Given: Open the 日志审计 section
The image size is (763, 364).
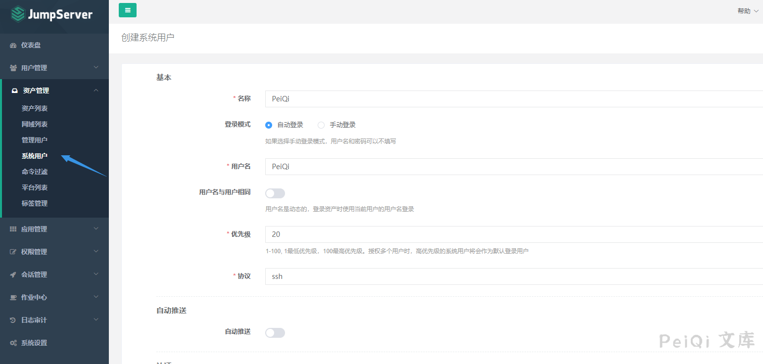Looking at the screenshot, I should (35, 319).
